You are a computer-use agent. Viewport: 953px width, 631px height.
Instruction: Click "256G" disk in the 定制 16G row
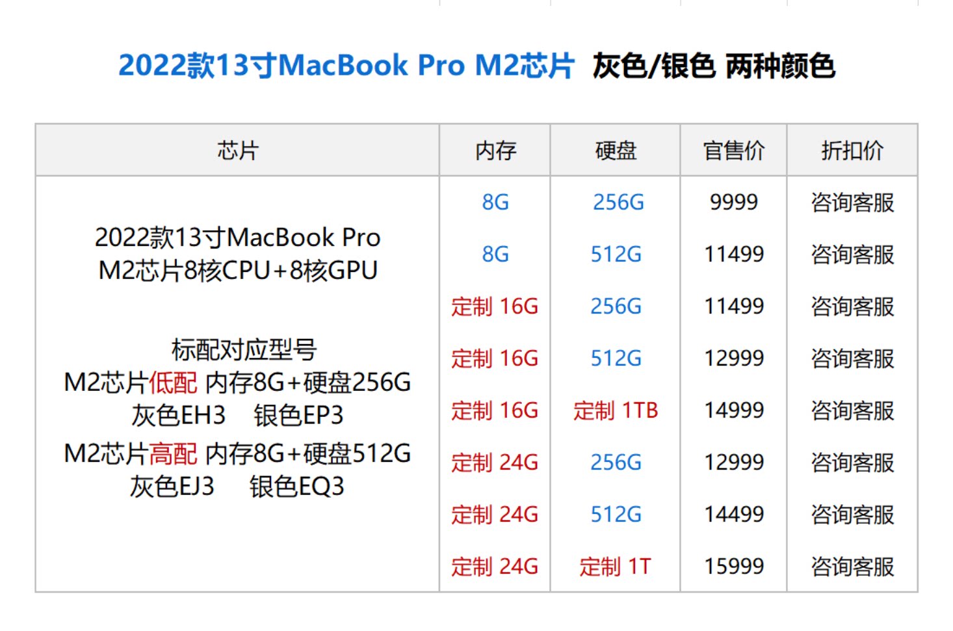[x=616, y=306]
